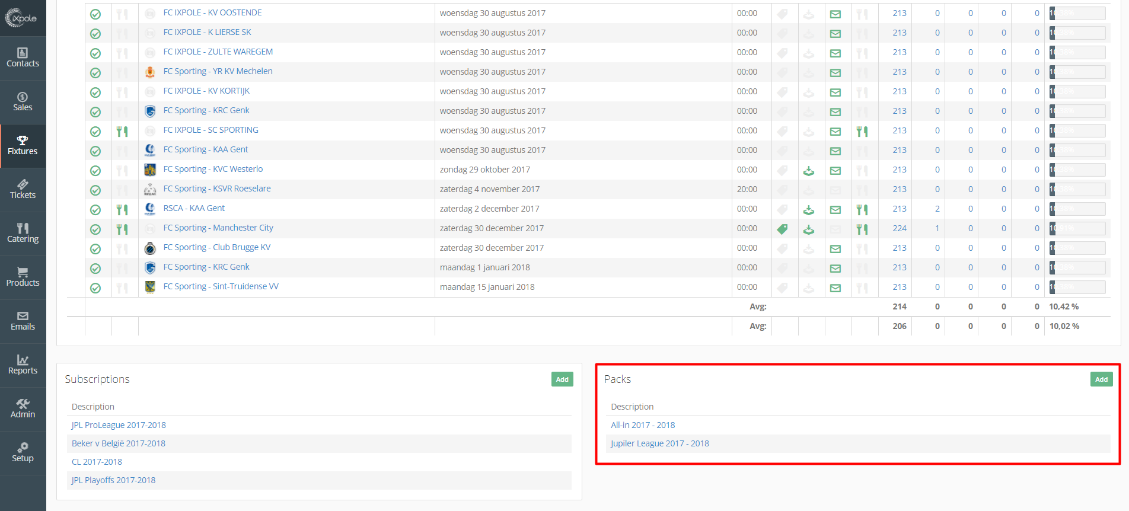Open Setup in the sidebar
This screenshot has height=511, width=1129.
click(x=23, y=453)
